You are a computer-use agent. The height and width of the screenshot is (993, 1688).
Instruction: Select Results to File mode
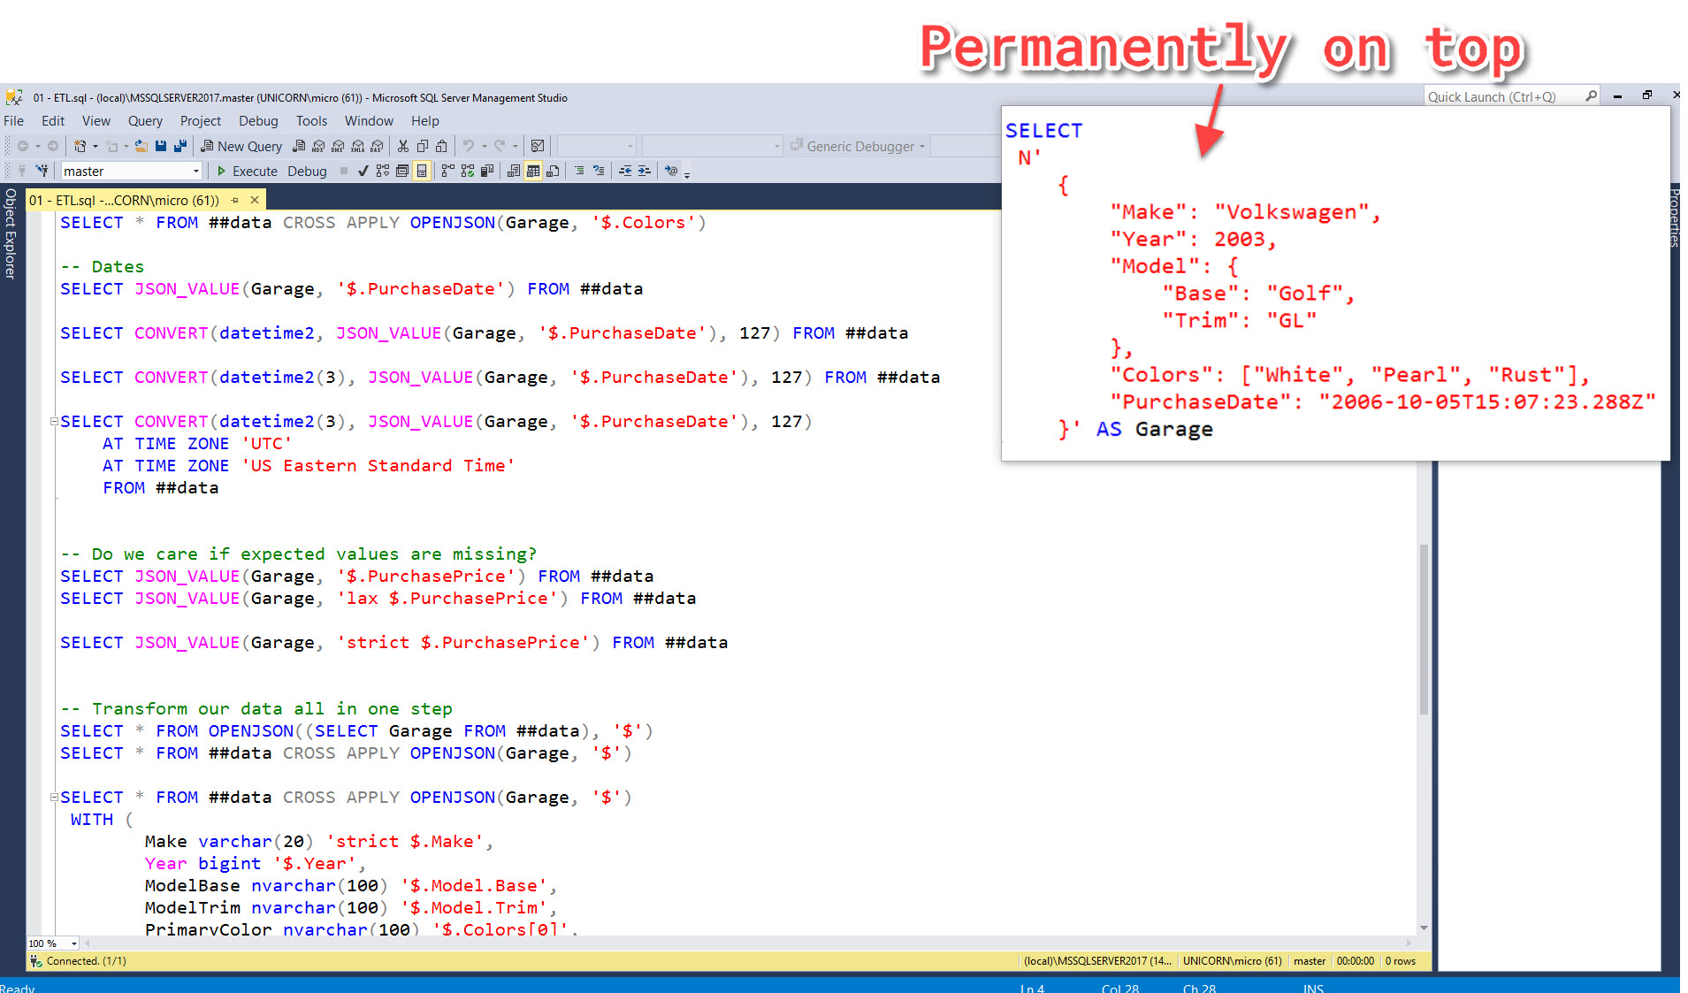tap(553, 171)
